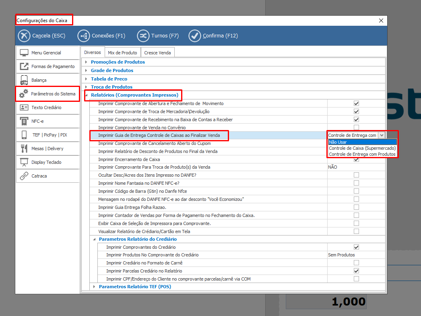421x316 pixels.
Task: Open Menu Gerencial monitor icon
Action: coord(24,53)
